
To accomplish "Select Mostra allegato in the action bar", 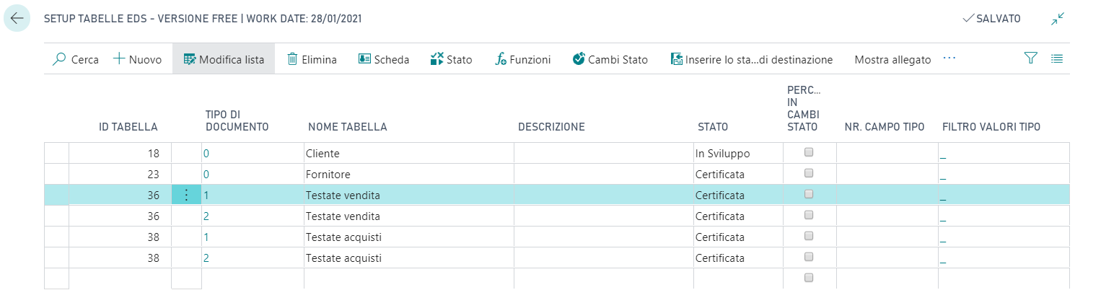I will tap(892, 60).
